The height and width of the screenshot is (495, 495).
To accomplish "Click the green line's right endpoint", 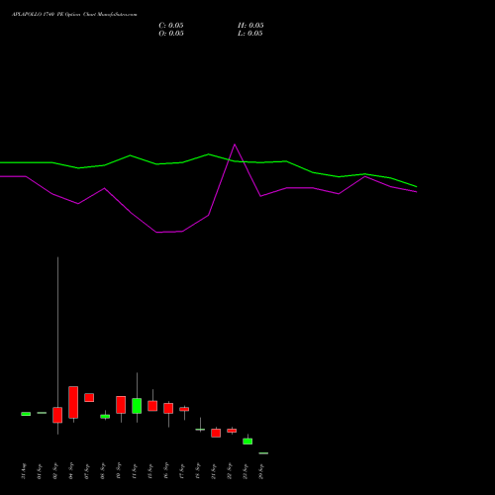I will 417,187.
